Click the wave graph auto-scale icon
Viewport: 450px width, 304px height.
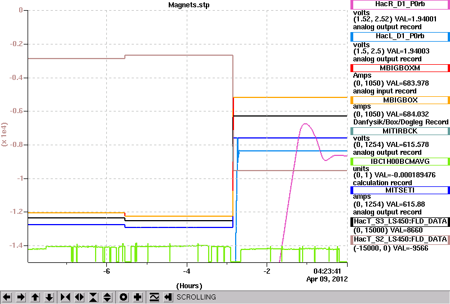[154, 297]
